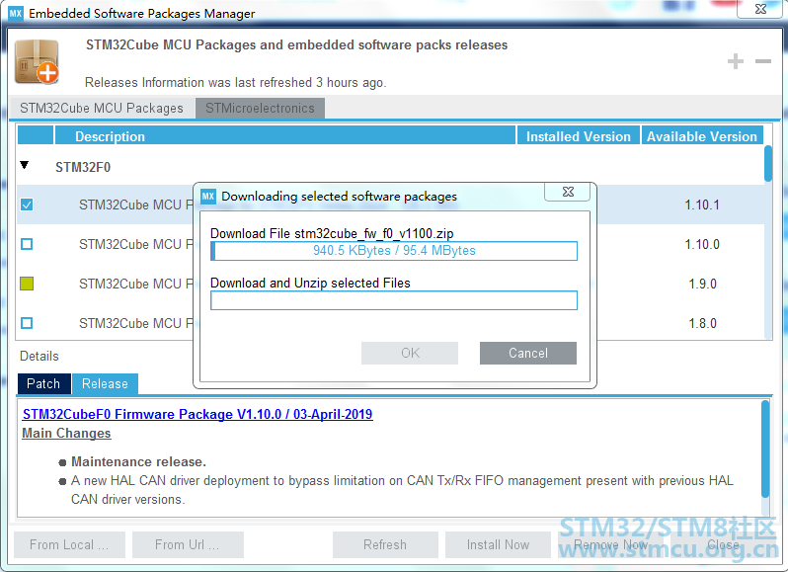Image resolution: width=788 pixels, height=572 pixels.
Task: Select the Release details tab
Action: [x=105, y=384]
